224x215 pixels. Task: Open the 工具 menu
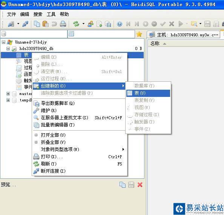point(51,14)
